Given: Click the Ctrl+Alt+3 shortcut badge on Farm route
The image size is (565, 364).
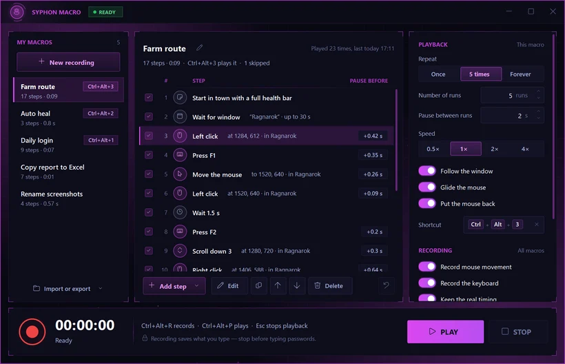Looking at the screenshot, I should click(101, 86).
